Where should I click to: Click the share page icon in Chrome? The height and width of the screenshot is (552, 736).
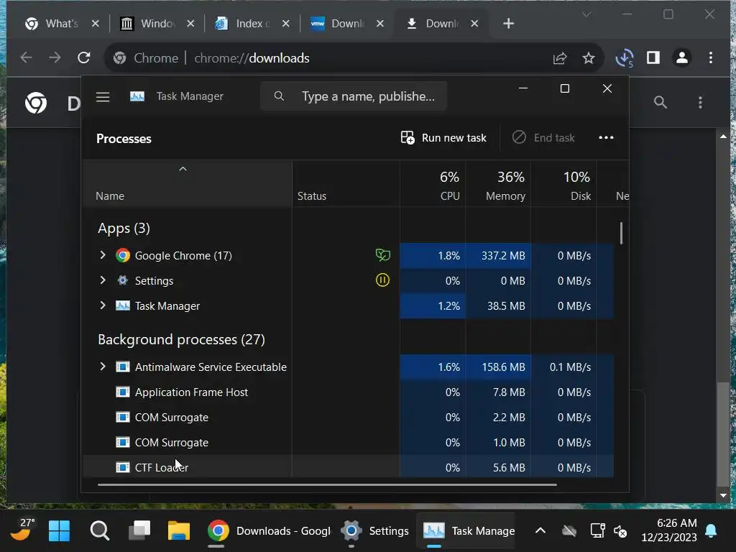[x=560, y=57]
